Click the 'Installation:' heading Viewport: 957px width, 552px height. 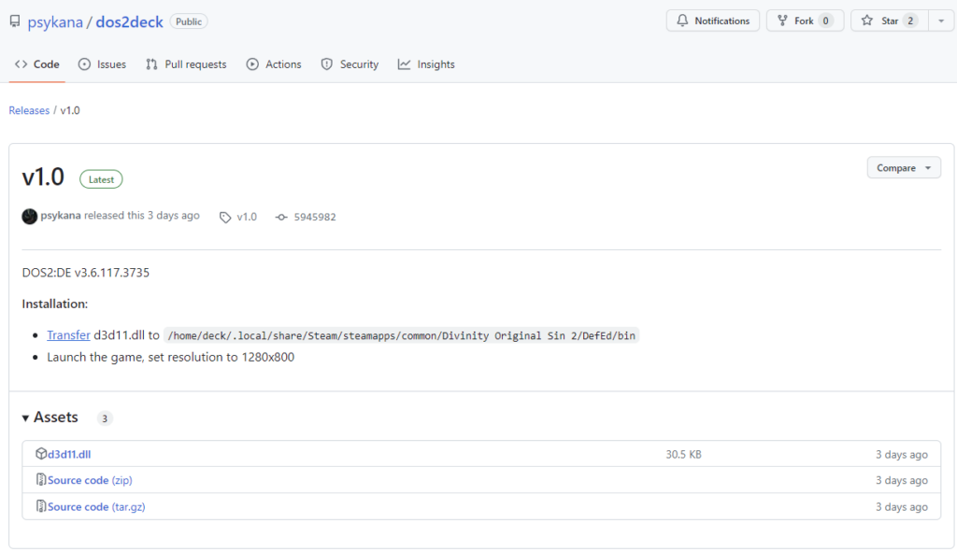[x=55, y=304]
